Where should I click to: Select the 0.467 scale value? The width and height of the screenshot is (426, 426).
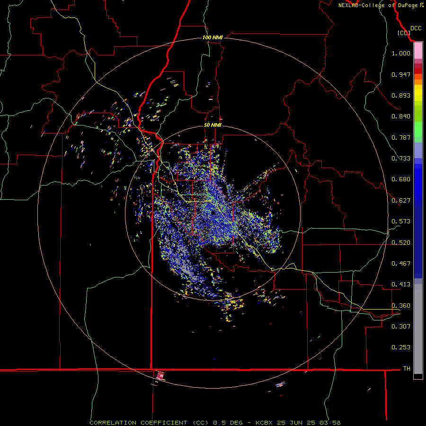pyautogui.click(x=401, y=263)
